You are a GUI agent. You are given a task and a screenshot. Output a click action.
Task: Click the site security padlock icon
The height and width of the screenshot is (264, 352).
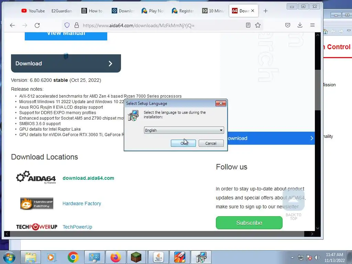[77, 25]
